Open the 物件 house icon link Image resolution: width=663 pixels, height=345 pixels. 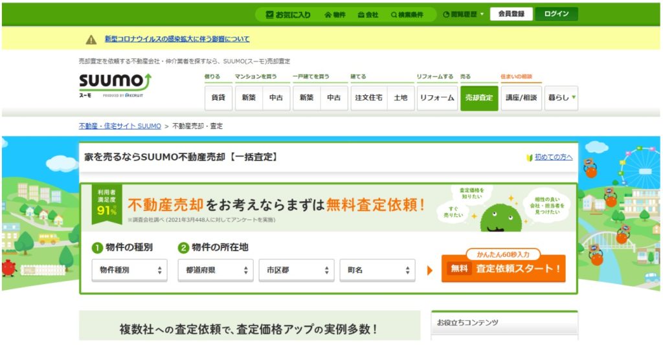335,15
